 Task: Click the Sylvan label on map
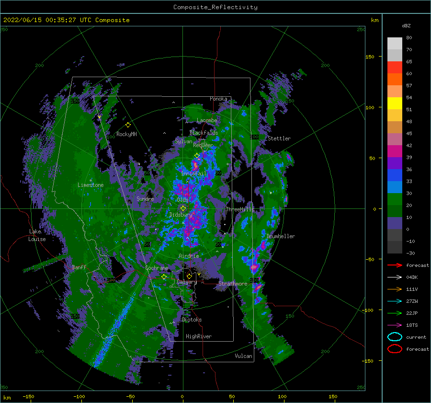click(183, 141)
